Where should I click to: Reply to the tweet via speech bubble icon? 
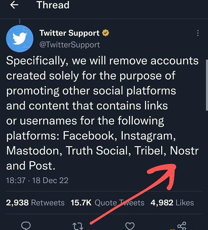pyautogui.click(x=26, y=225)
